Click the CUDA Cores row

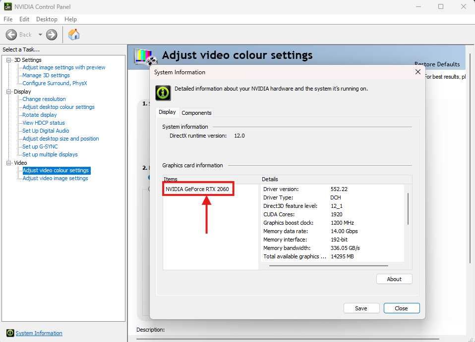(332, 214)
